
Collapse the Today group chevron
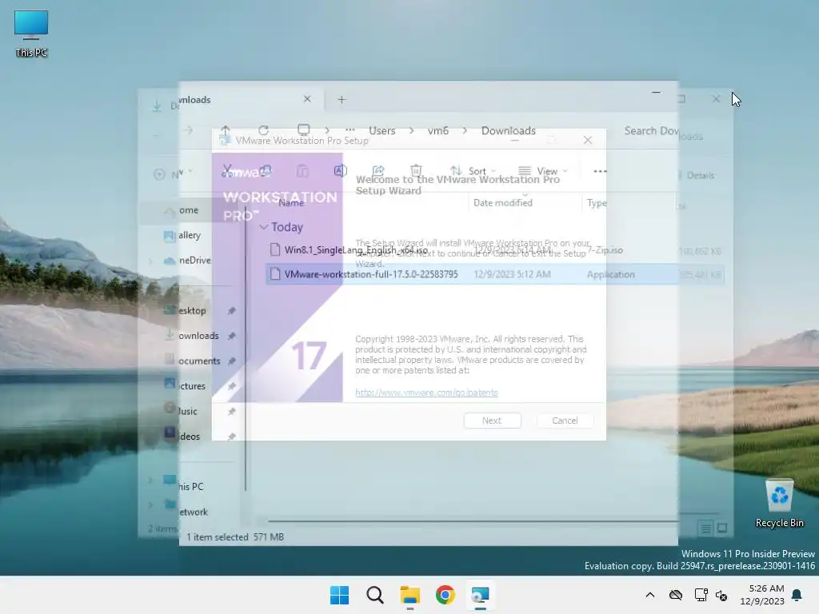(264, 227)
